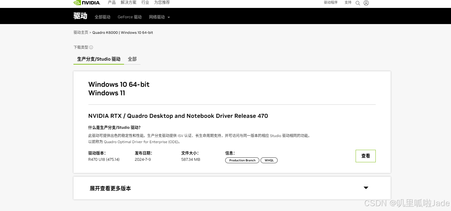The height and width of the screenshot is (211, 451).
Task: Click the 展开查看更多版本 text
Action: pyautogui.click(x=110, y=188)
